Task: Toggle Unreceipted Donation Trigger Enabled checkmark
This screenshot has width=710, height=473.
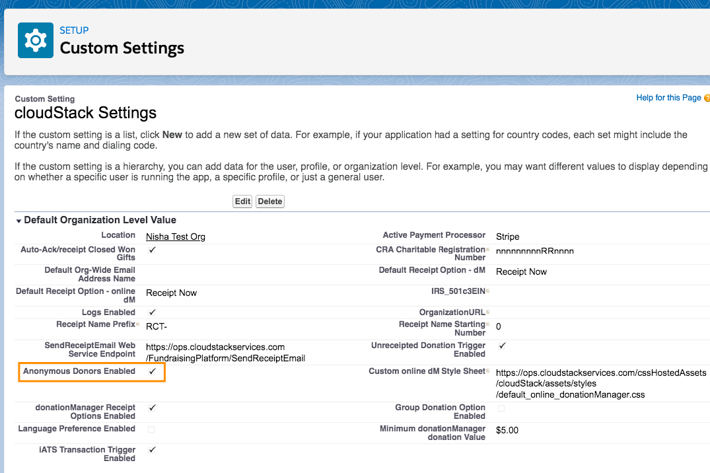Action: [x=502, y=346]
